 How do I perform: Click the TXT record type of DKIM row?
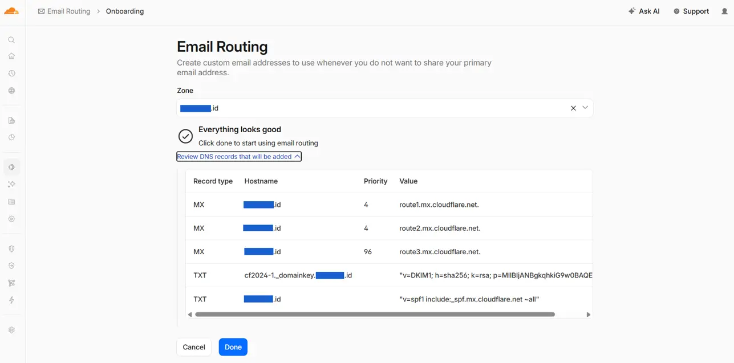[x=200, y=275]
